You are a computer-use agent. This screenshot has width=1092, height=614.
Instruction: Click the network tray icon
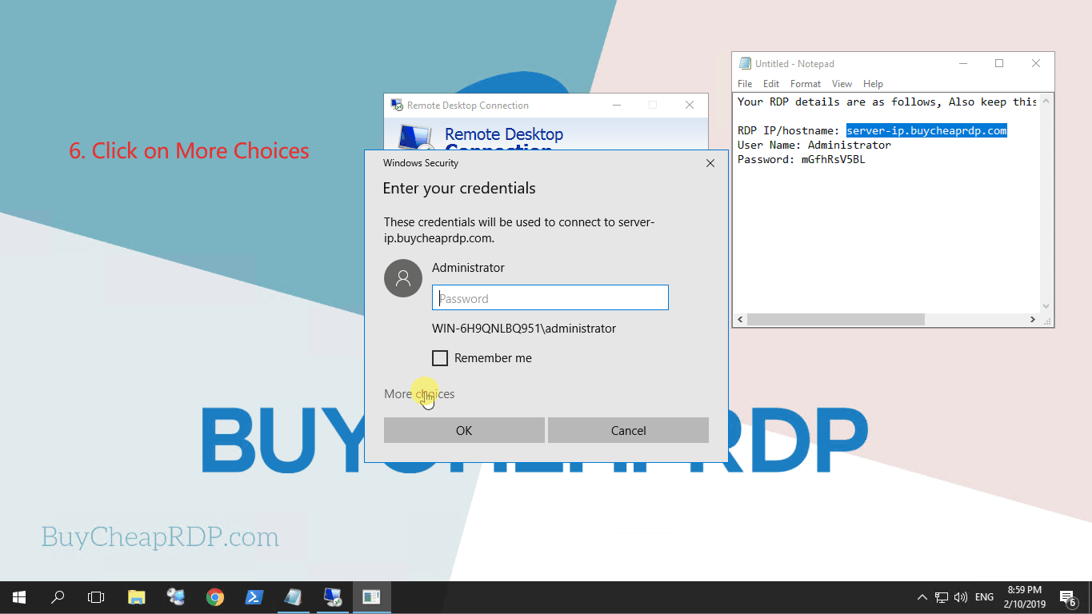coord(942,597)
